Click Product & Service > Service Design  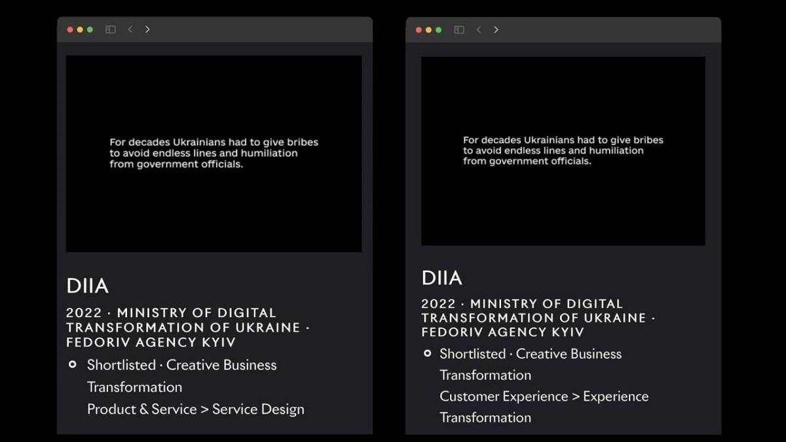click(x=195, y=409)
